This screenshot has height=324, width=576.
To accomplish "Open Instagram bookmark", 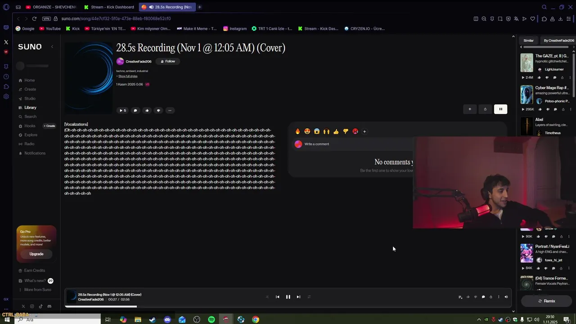I will [x=235, y=28].
